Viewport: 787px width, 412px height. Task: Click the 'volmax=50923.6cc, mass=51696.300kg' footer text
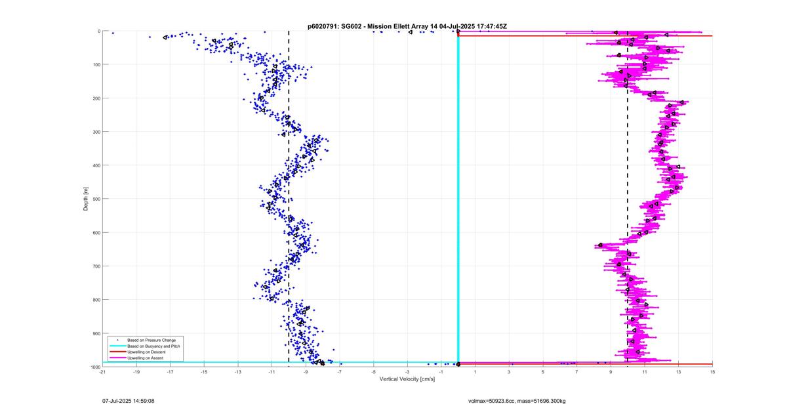coord(517,400)
